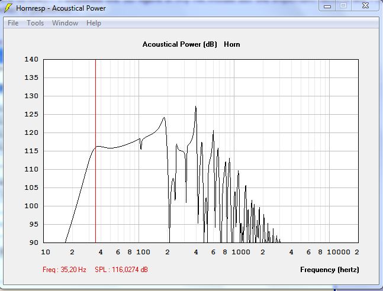Click the 90 value on the dB axis

tap(34, 242)
